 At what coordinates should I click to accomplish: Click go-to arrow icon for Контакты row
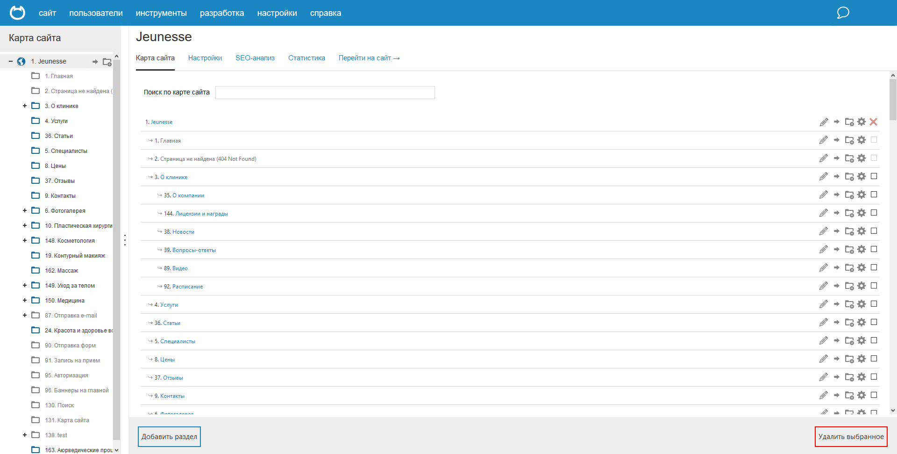837,395
